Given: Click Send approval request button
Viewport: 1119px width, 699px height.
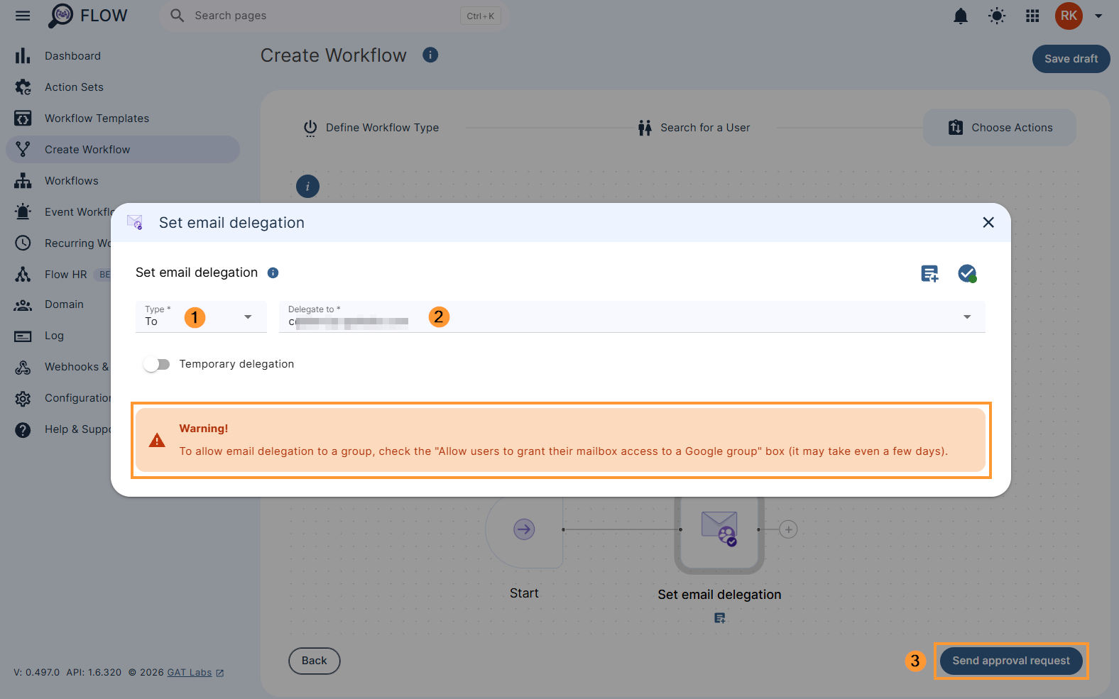Looking at the screenshot, I should pos(1011,661).
